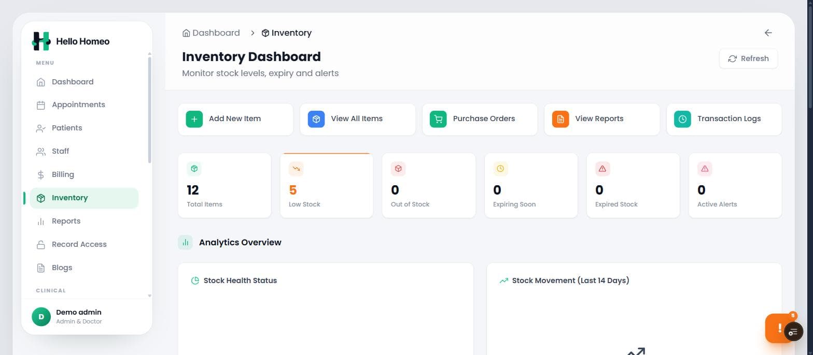Click the green plus Add New Item icon
813x355 pixels.
click(194, 119)
